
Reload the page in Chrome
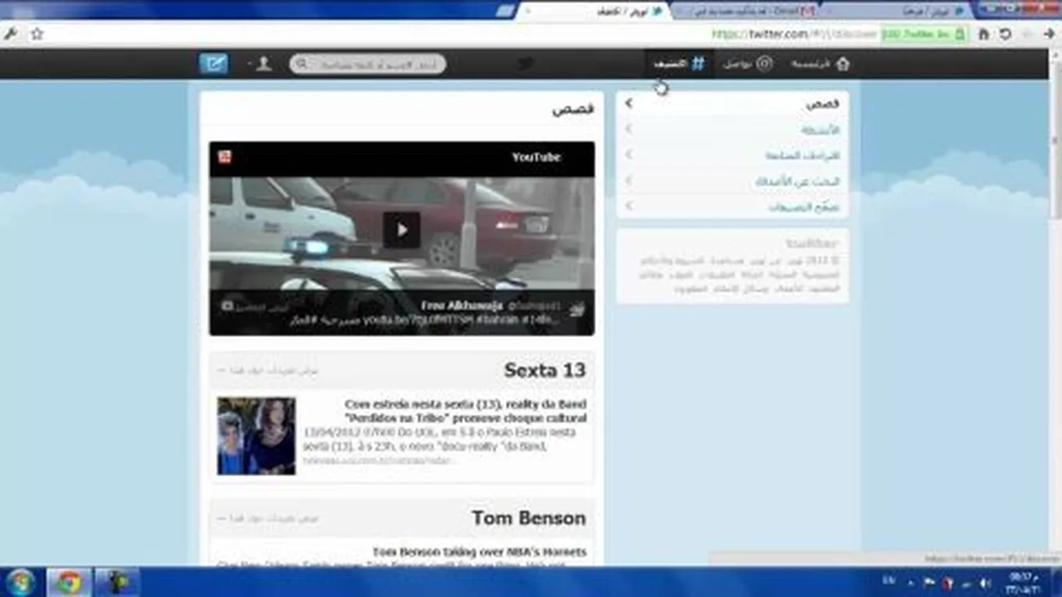point(1006,34)
